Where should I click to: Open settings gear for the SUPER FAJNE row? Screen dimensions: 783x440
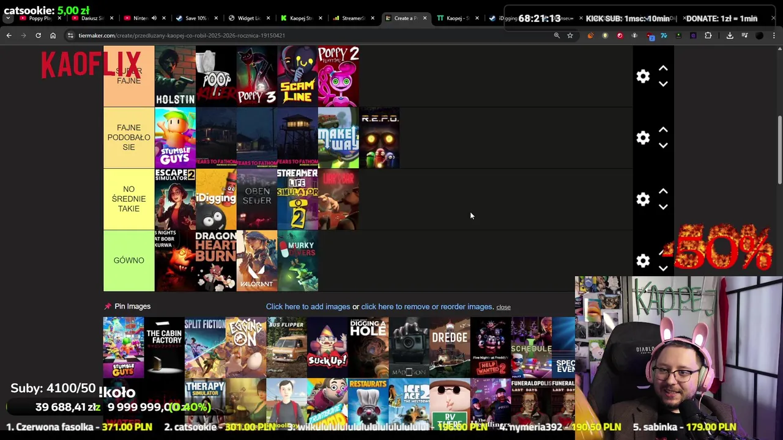(643, 76)
